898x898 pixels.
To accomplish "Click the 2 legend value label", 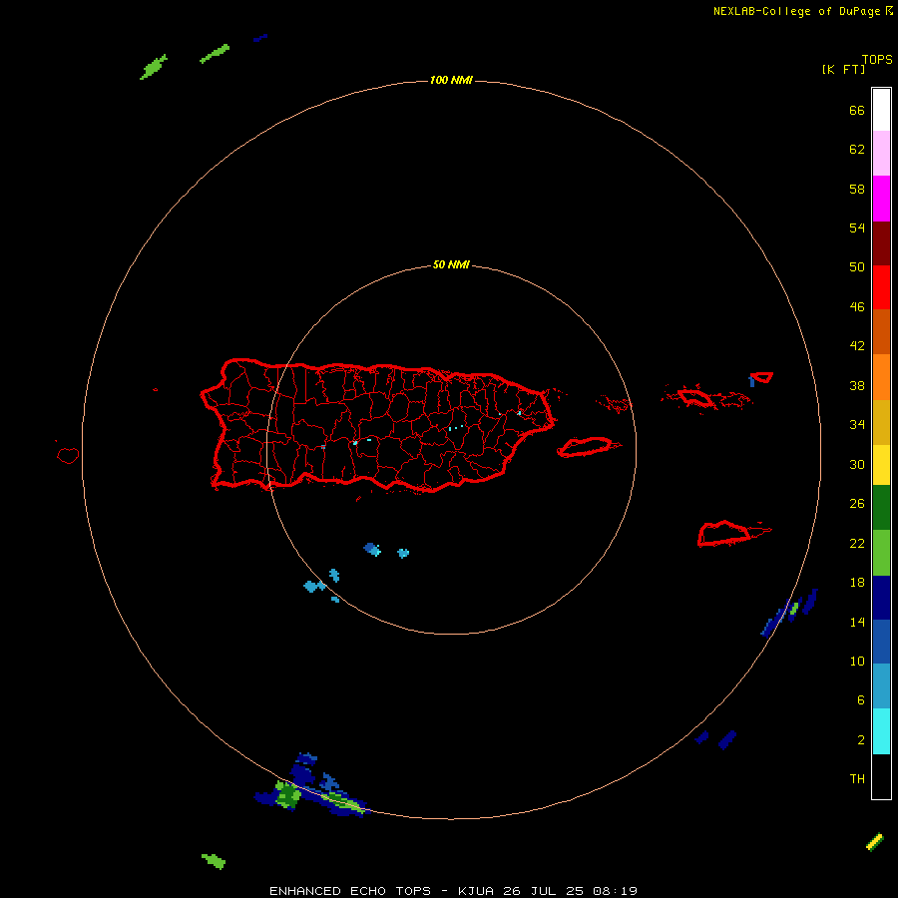I will (861, 739).
